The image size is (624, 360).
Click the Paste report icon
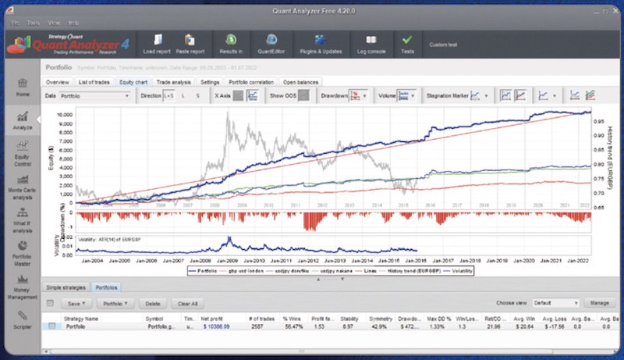pyautogui.click(x=190, y=44)
